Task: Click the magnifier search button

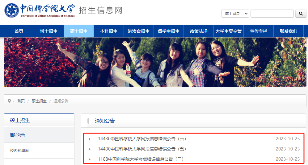Action: [x=301, y=14]
